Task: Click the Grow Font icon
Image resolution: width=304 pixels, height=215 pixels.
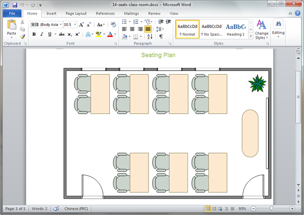Action: point(81,24)
